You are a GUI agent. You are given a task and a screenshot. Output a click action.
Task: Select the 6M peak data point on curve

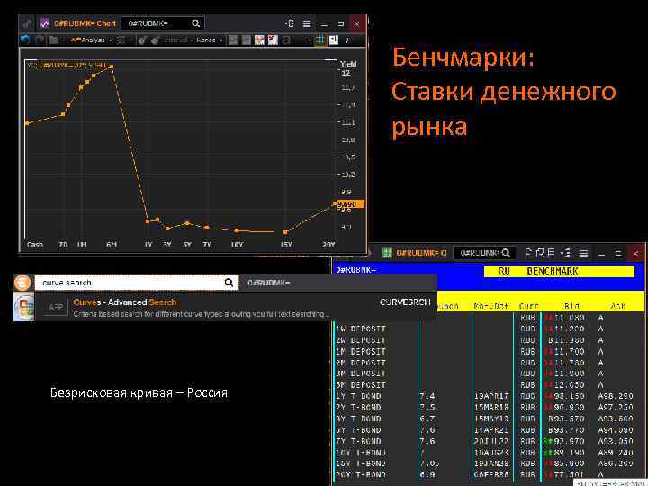[x=112, y=67]
